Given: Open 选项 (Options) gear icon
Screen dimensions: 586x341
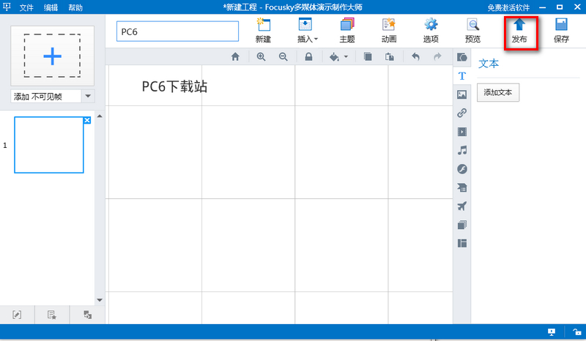Looking at the screenshot, I should point(431,31).
